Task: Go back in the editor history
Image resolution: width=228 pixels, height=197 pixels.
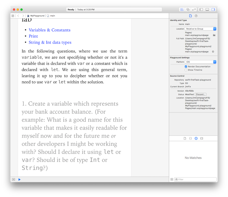Action: point(18,16)
